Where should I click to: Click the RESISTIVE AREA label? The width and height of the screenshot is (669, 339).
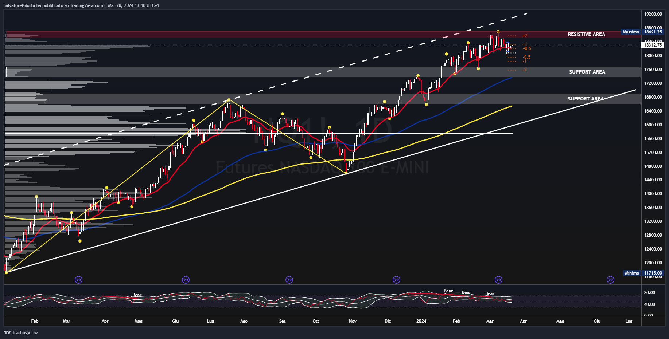586,34
